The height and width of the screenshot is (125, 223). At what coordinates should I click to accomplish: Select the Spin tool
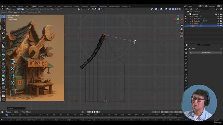3,80
